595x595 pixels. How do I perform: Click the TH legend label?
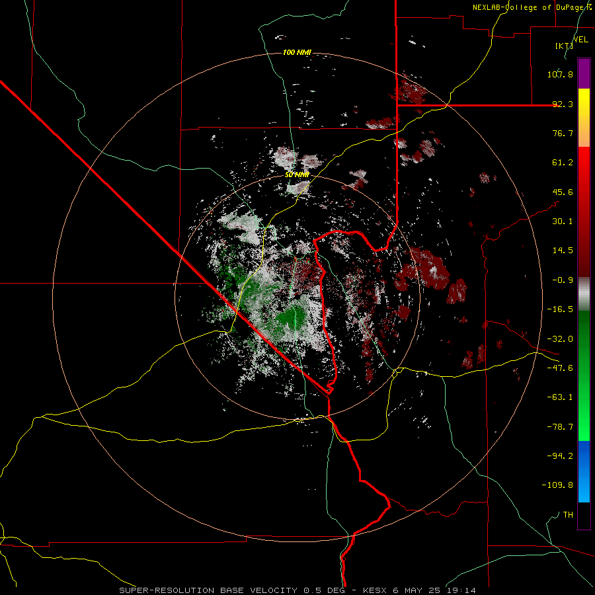click(568, 515)
